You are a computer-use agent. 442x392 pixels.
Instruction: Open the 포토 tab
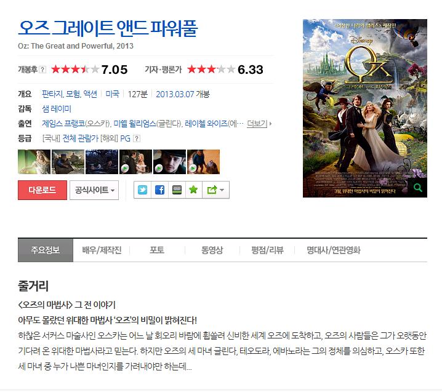coord(157,250)
